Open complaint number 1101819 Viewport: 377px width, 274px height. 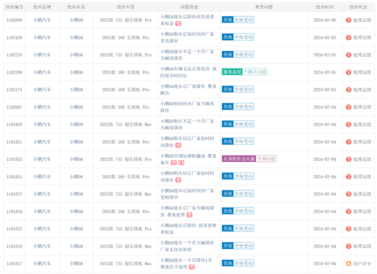[14, 246]
